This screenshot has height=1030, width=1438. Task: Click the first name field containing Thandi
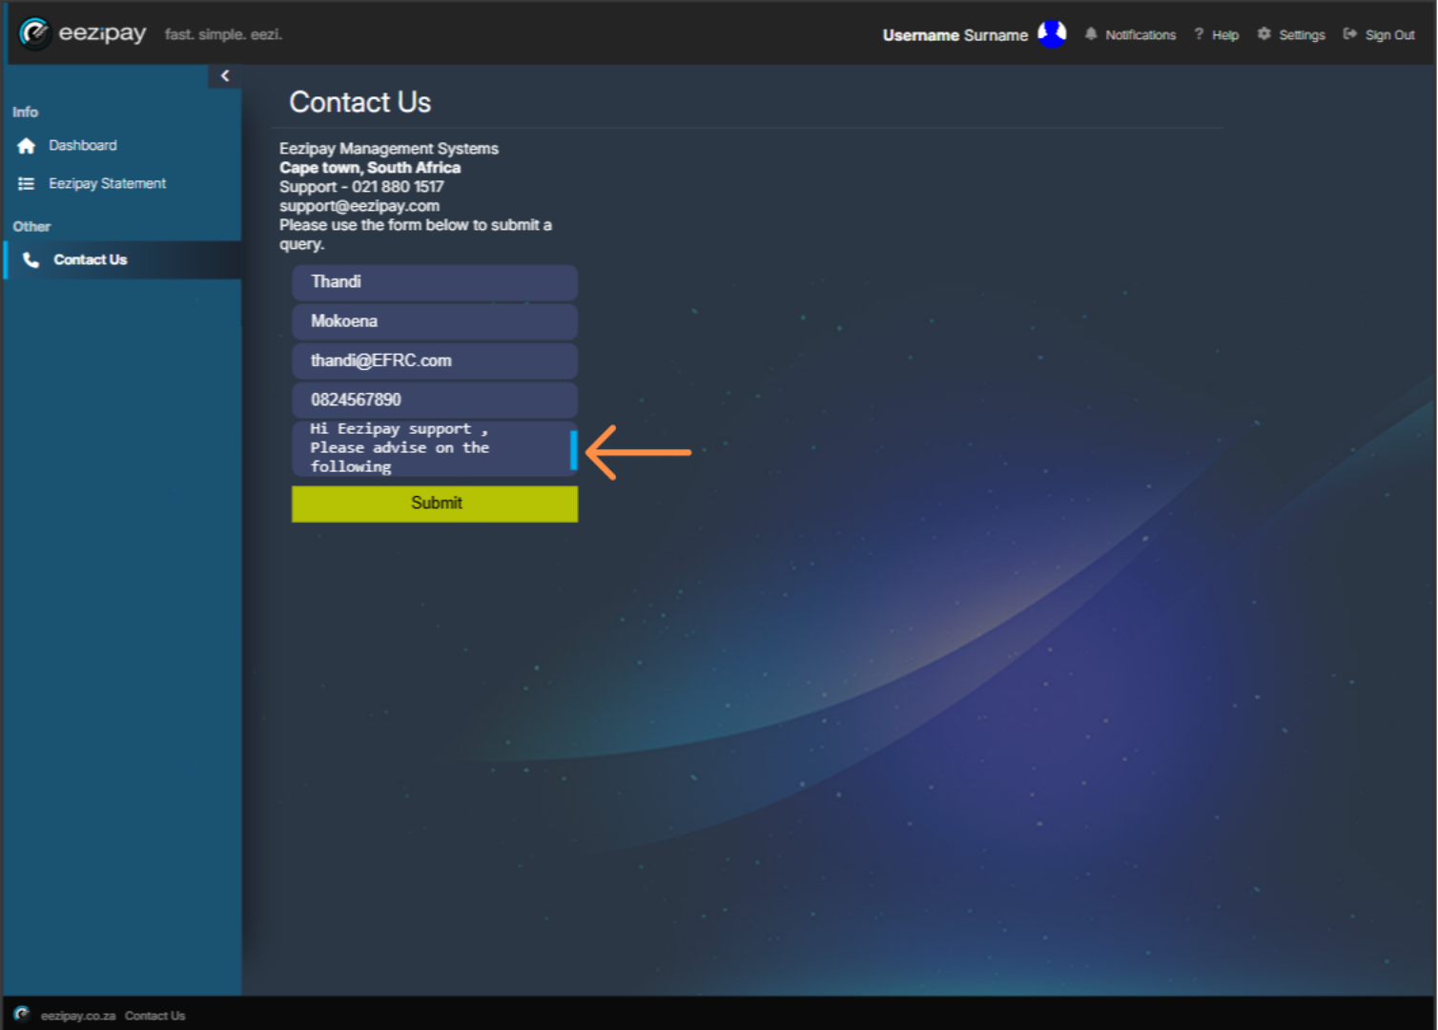click(435, 282)
